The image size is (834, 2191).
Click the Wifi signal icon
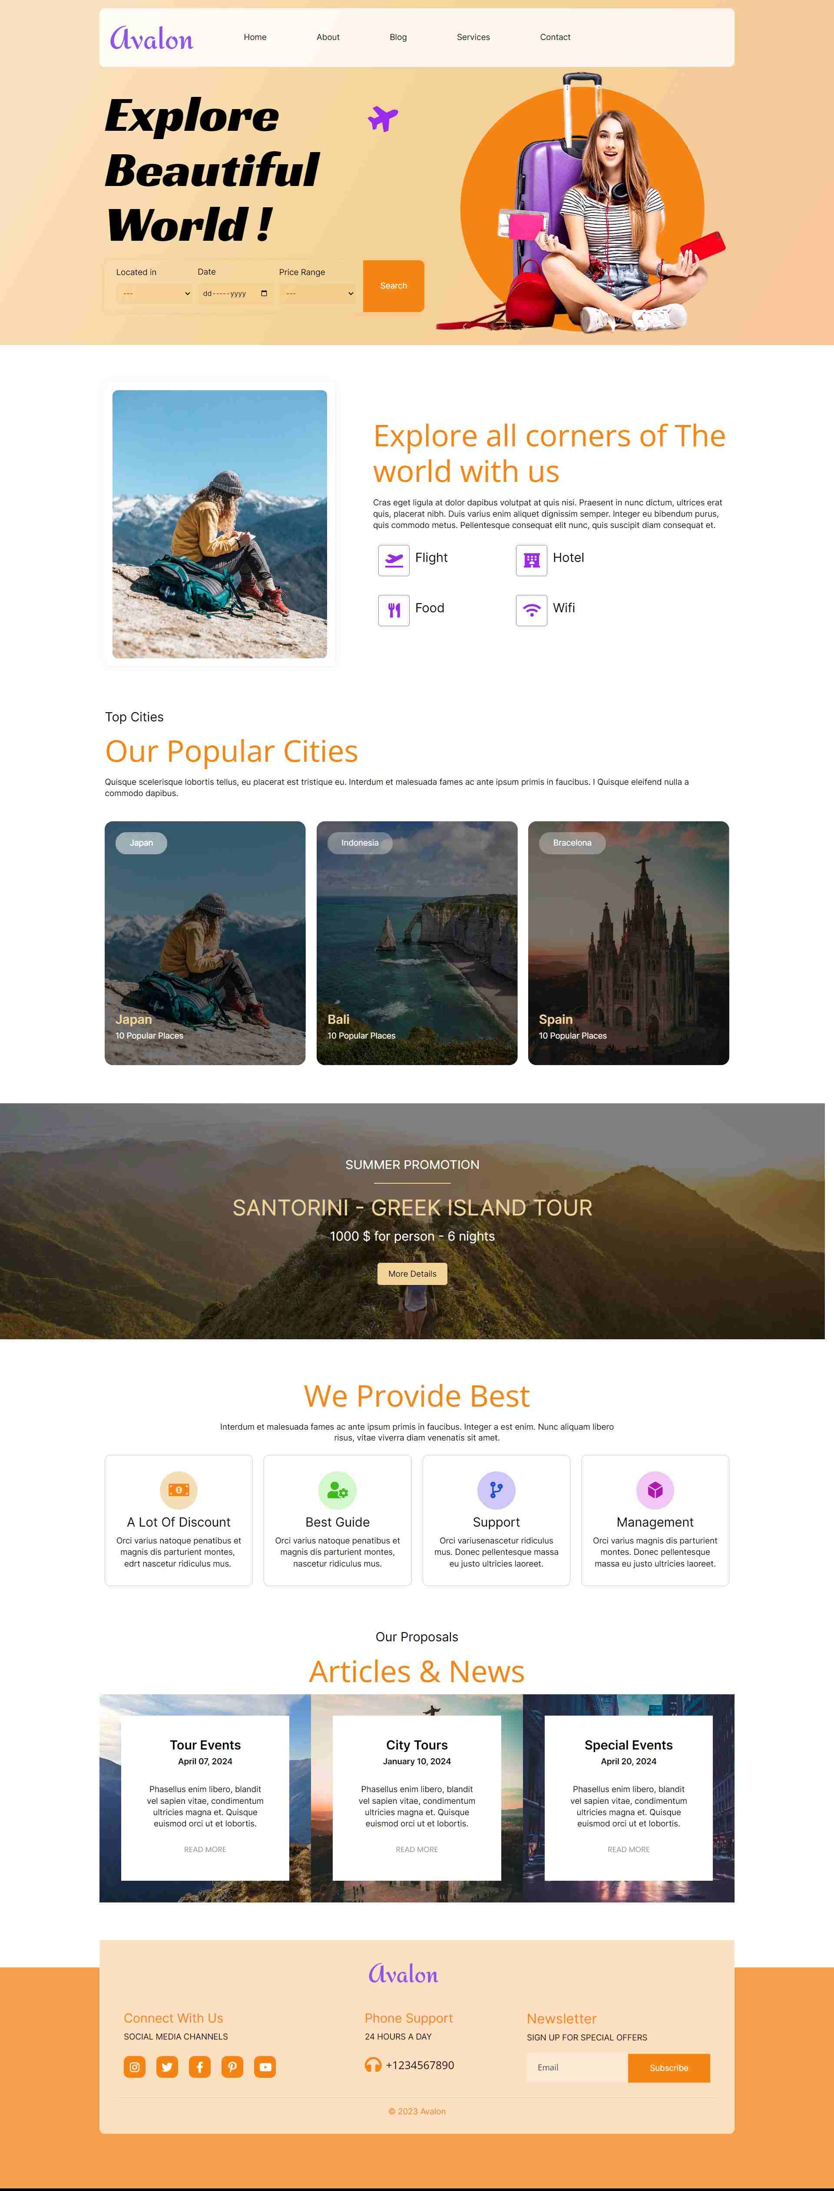click(531, 610)
